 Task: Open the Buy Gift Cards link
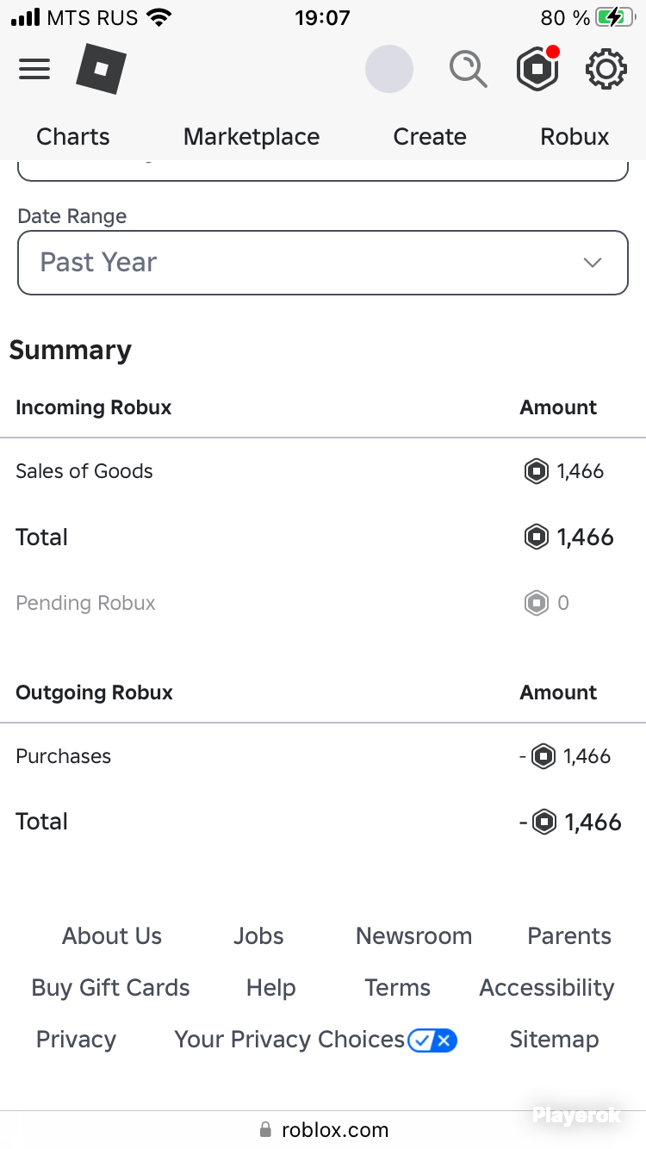click(x=110, y=988)
